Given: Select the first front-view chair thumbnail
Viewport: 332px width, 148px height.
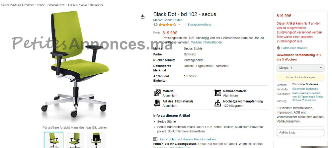Looking at the screenshot, I should click(53, 140).
